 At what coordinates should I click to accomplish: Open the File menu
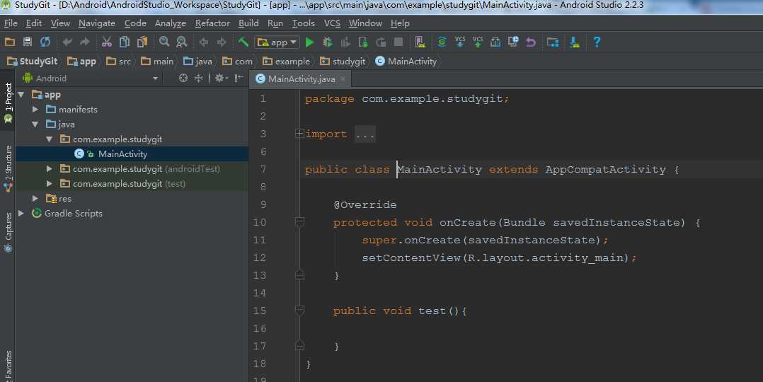point(11,23)
